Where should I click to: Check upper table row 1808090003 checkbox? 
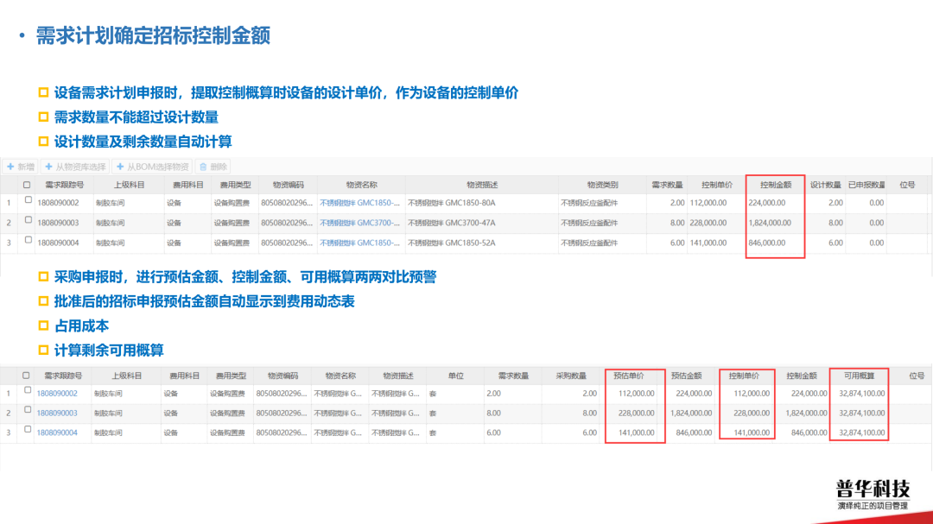pyautogui.click(x=28, y=220)
